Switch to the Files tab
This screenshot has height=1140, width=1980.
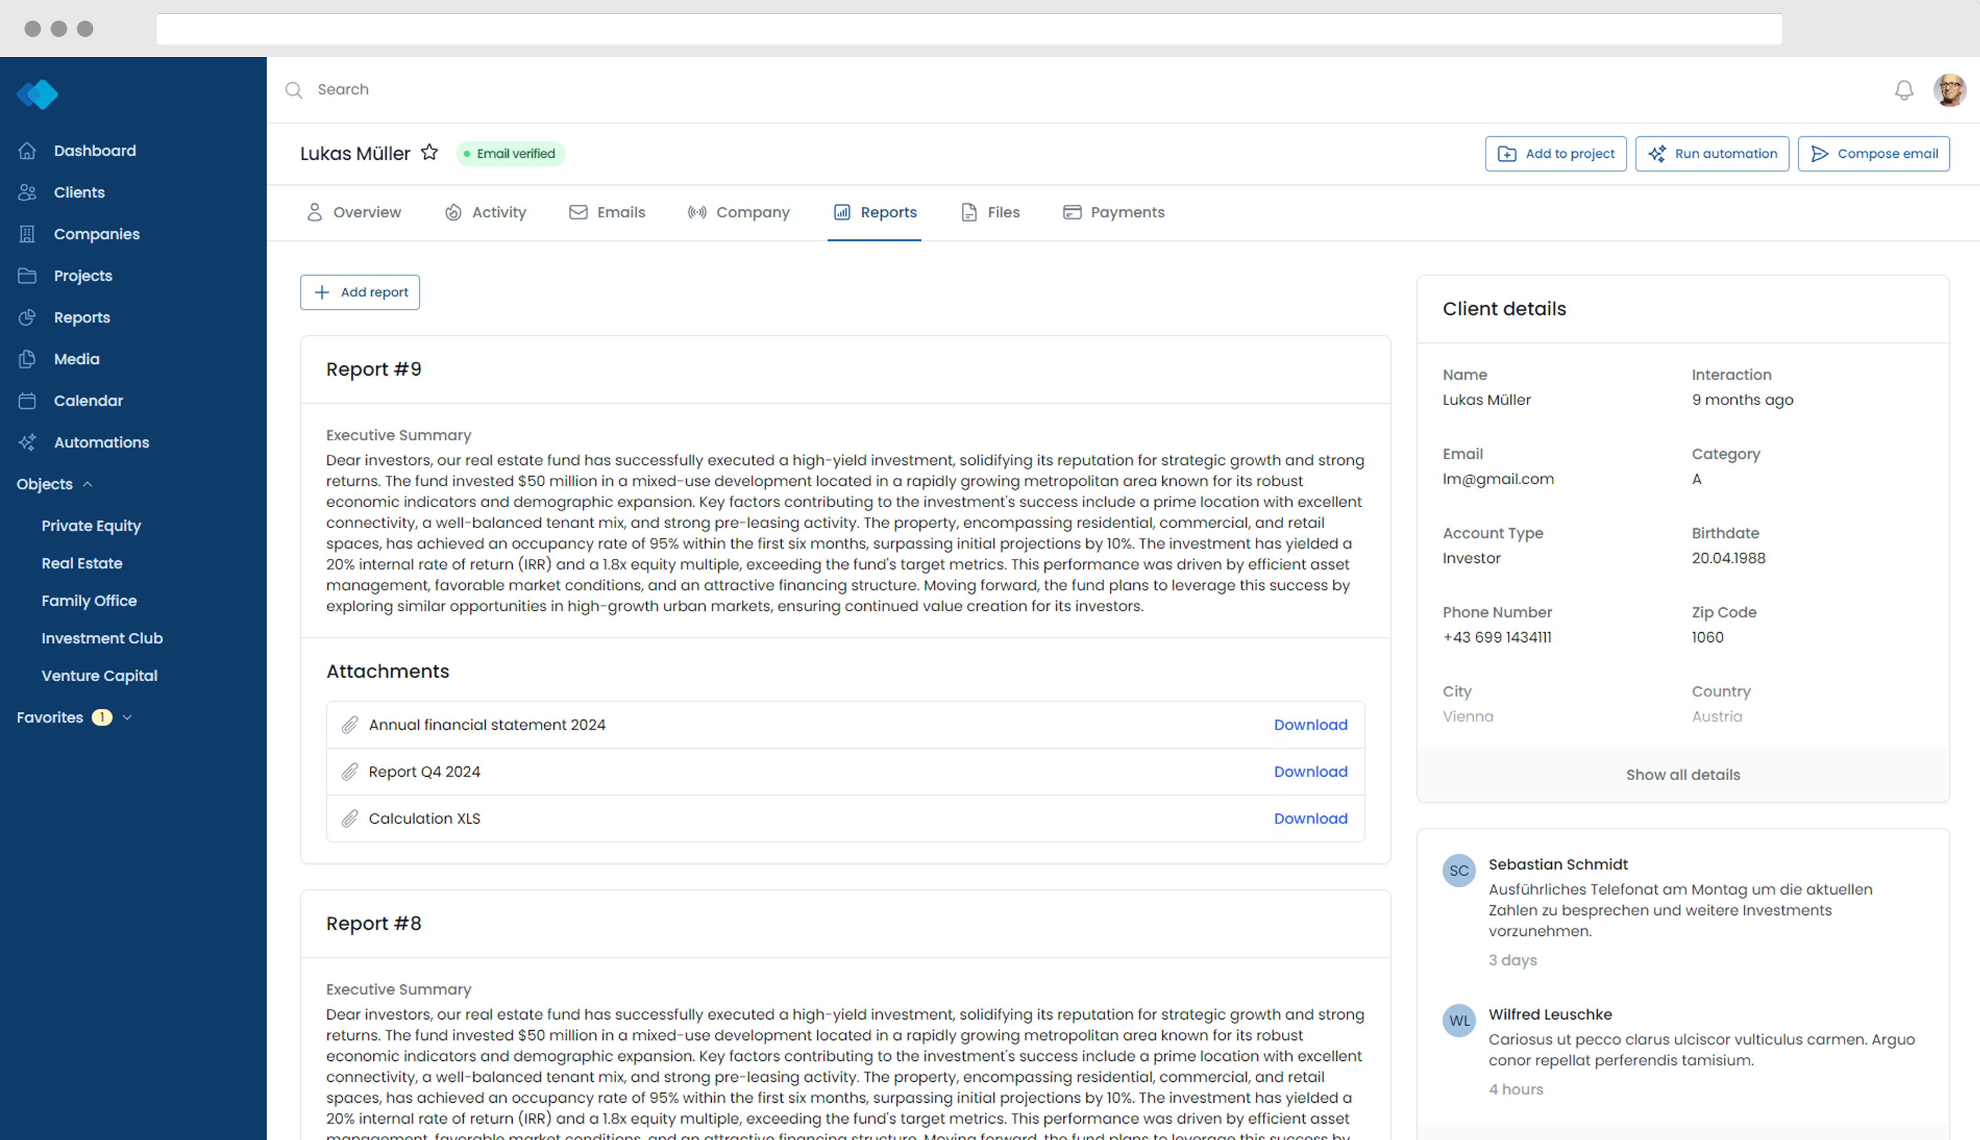990,212
